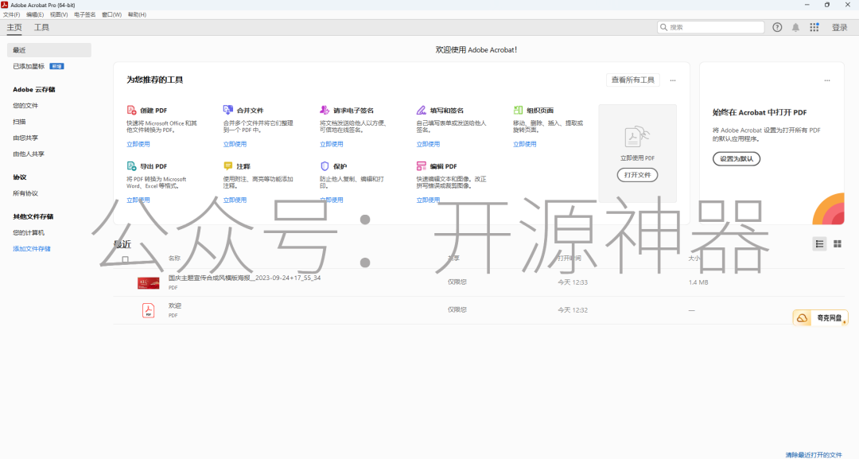Click 立即使用 under 导出 PDF
This screenshot has height=459, width=859.
[x=138, y=200]
